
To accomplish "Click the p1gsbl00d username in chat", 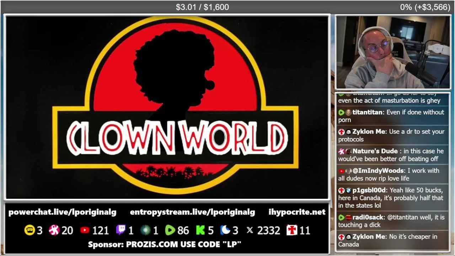I will (369, 191).
